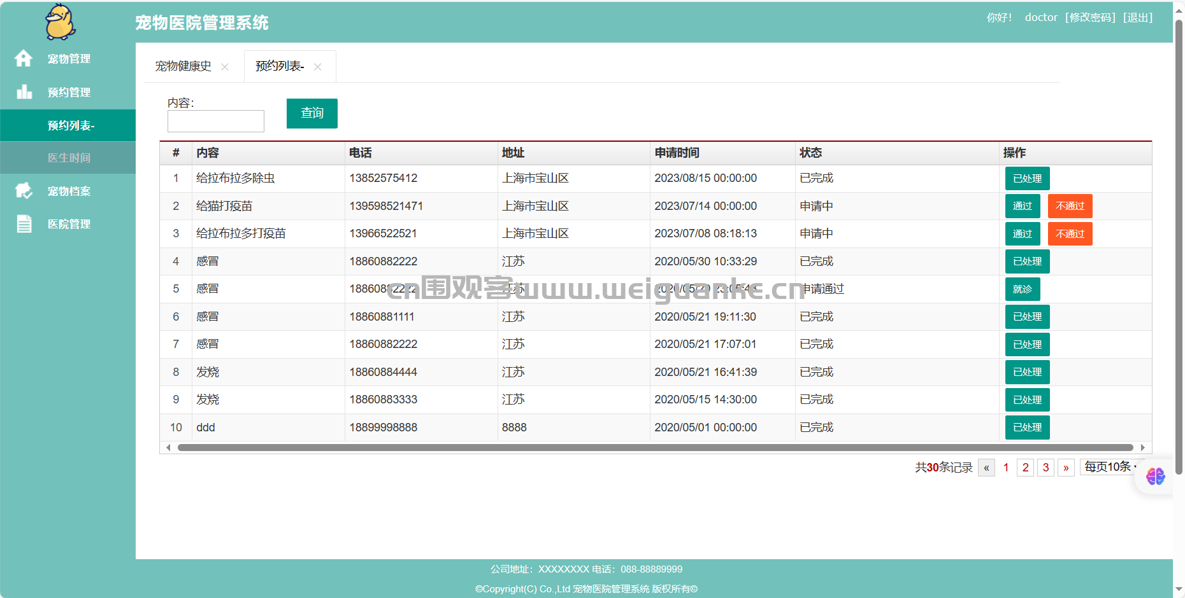Click 已处理 button in row 6

coord(1028,317)
